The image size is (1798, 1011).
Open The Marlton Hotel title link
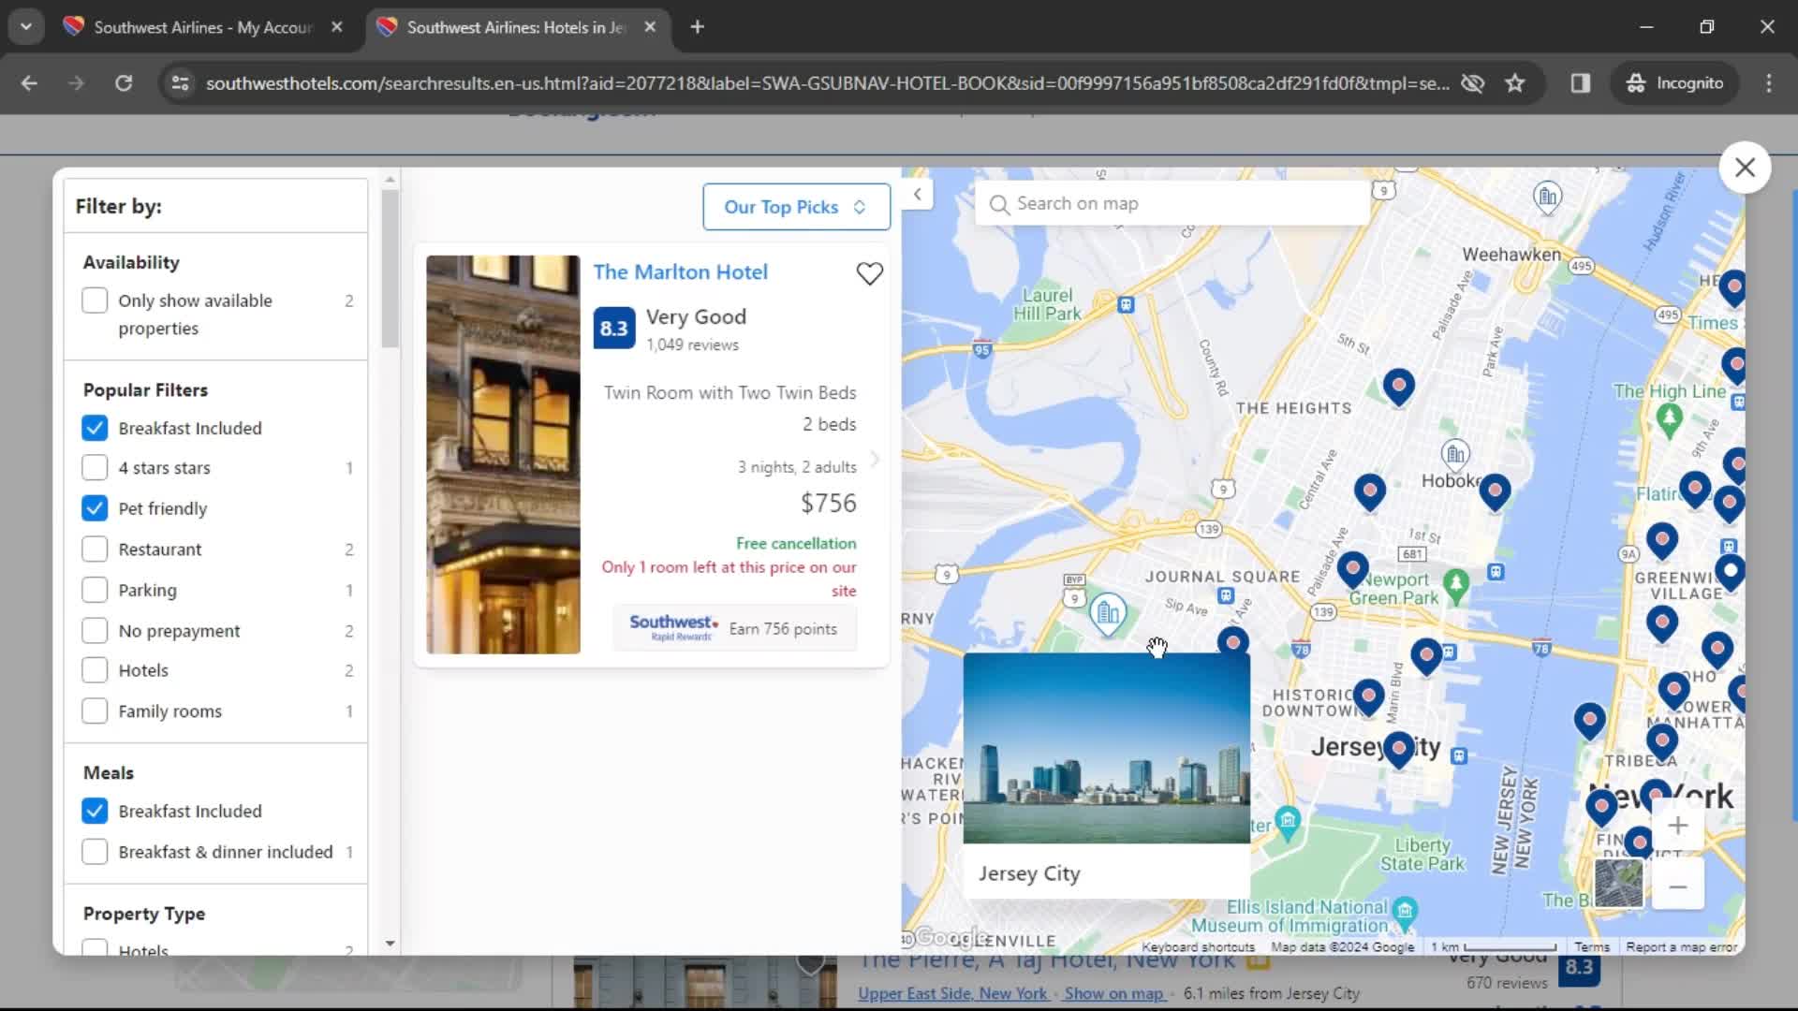[680, 272]
